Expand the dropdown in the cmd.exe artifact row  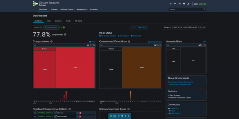click(55, 113)
